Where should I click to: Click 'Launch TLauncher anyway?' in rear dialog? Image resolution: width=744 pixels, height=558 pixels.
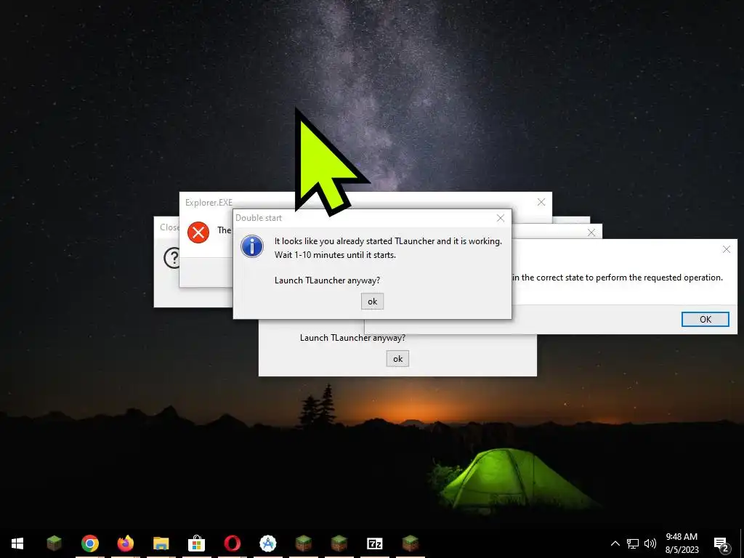[x=352, y=338]
